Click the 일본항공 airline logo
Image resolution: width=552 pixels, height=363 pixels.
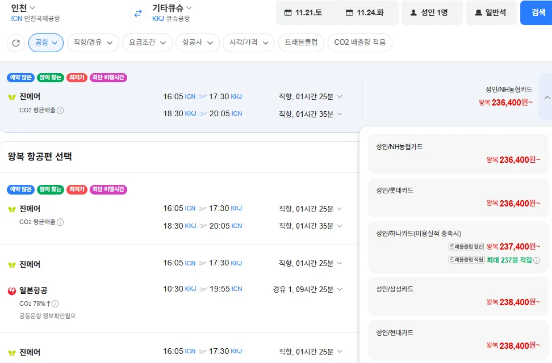[12, 290]
